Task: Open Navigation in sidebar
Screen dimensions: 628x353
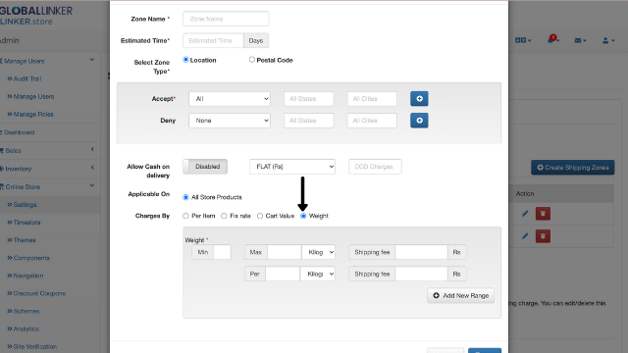Action: 26,276
